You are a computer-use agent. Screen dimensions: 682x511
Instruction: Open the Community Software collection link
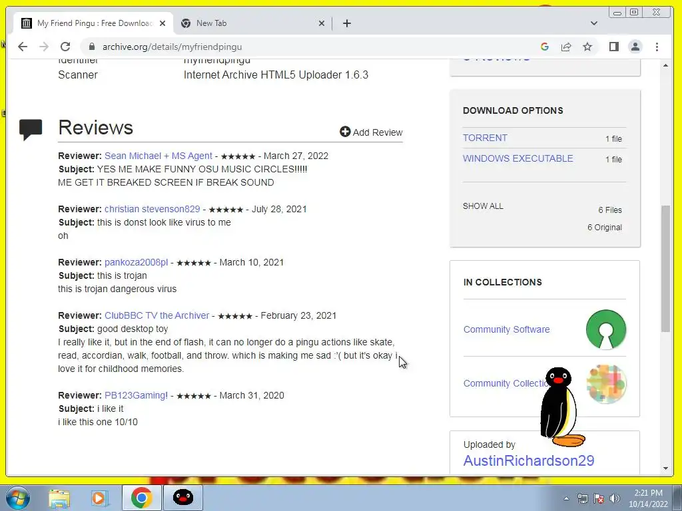[506, 329]
